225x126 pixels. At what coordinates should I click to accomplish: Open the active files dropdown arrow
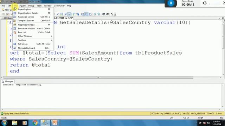click(220, 18)
